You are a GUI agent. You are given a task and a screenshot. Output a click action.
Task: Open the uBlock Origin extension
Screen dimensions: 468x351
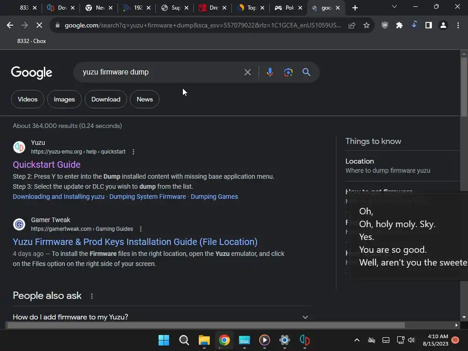[385, 26]
